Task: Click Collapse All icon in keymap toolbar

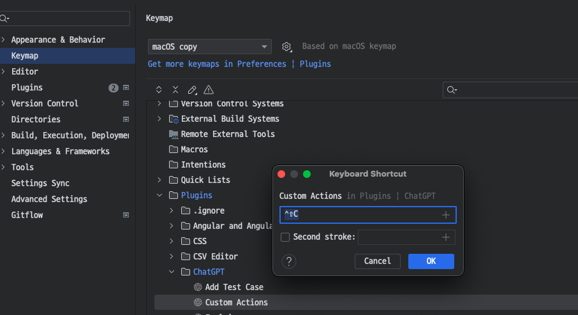Action: pyautogui.click(x=175, y=89)
